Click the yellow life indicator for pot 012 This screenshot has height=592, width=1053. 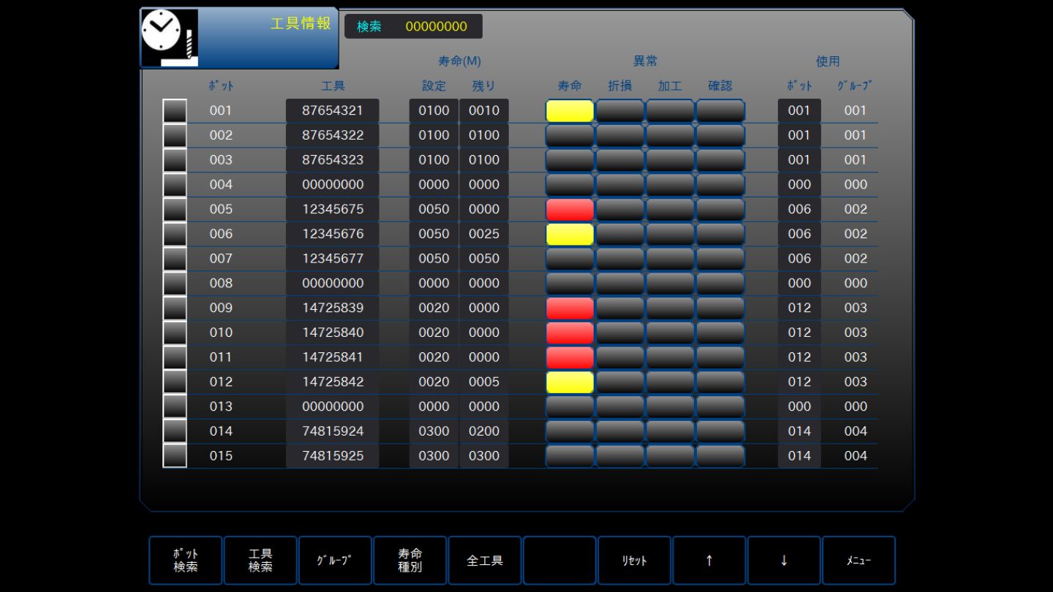click(570, 382)
